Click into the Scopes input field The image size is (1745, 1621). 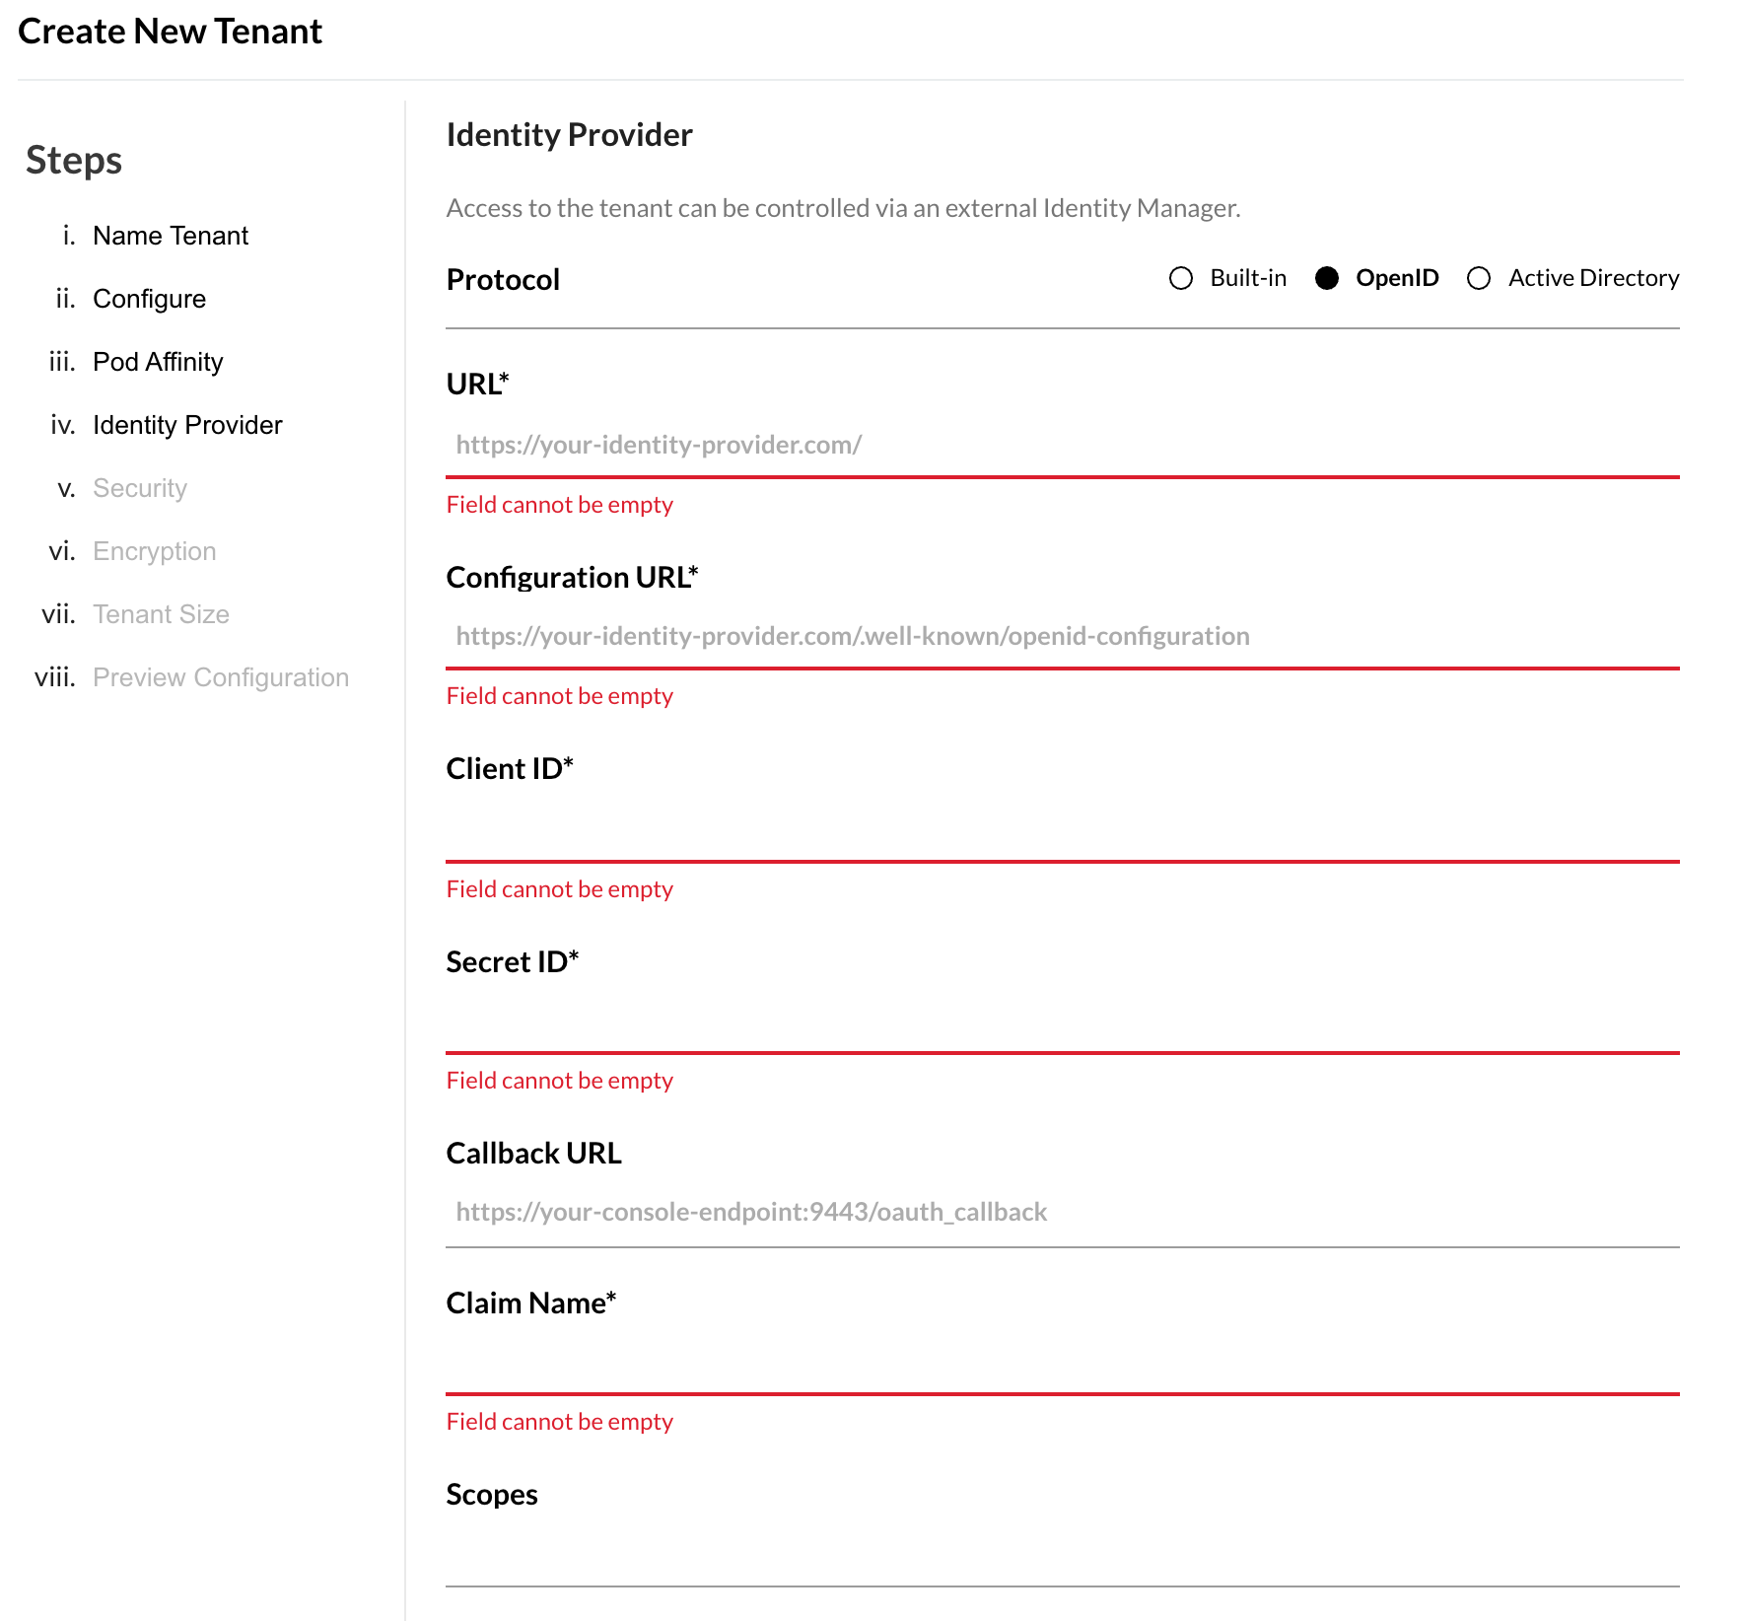click(x=1062, y=1553)
